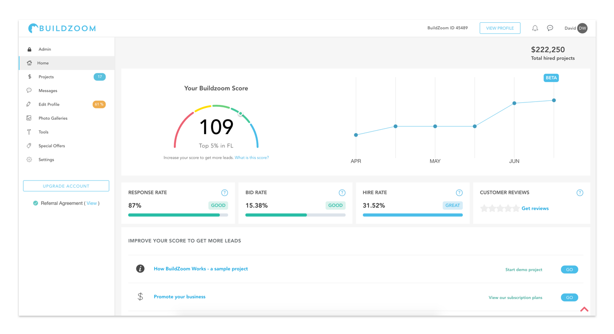Screen dimensions: 614x334
Task: Click the Customer Reviews help question icon
Action: click(x=580, y=192)
